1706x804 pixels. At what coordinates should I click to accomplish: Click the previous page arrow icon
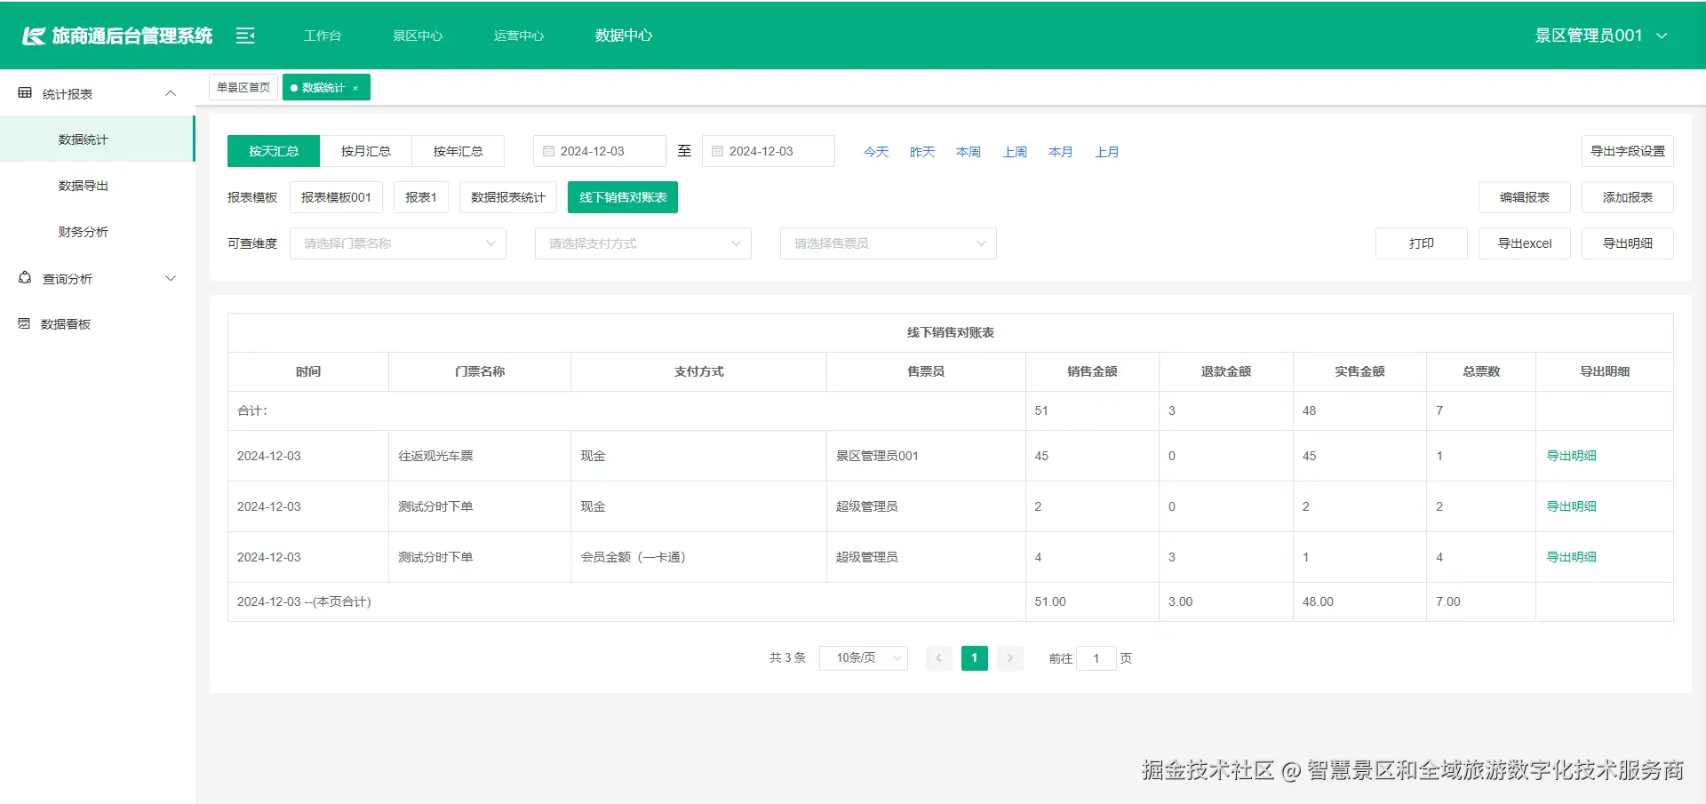[938, 658]
